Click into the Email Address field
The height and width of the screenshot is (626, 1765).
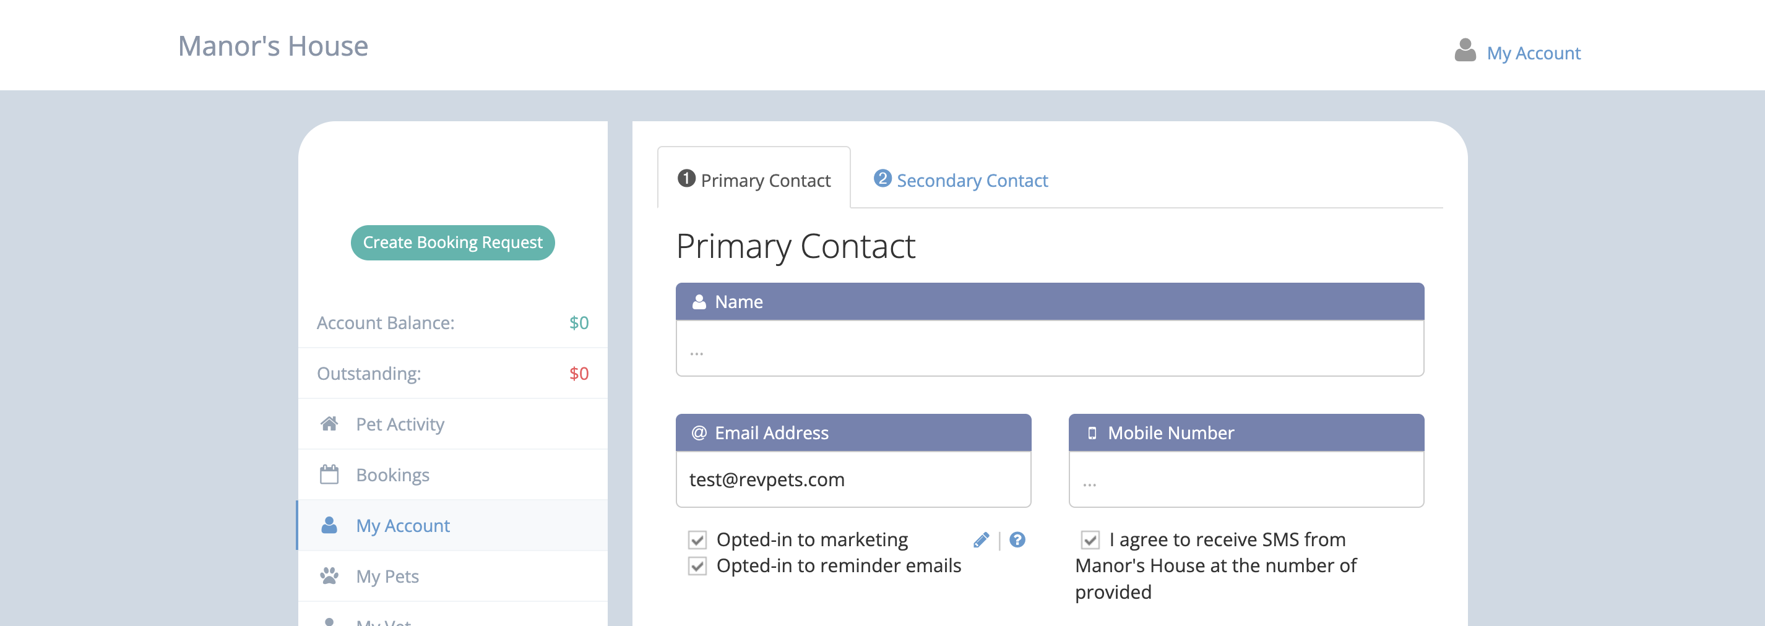tap(853, 480)
